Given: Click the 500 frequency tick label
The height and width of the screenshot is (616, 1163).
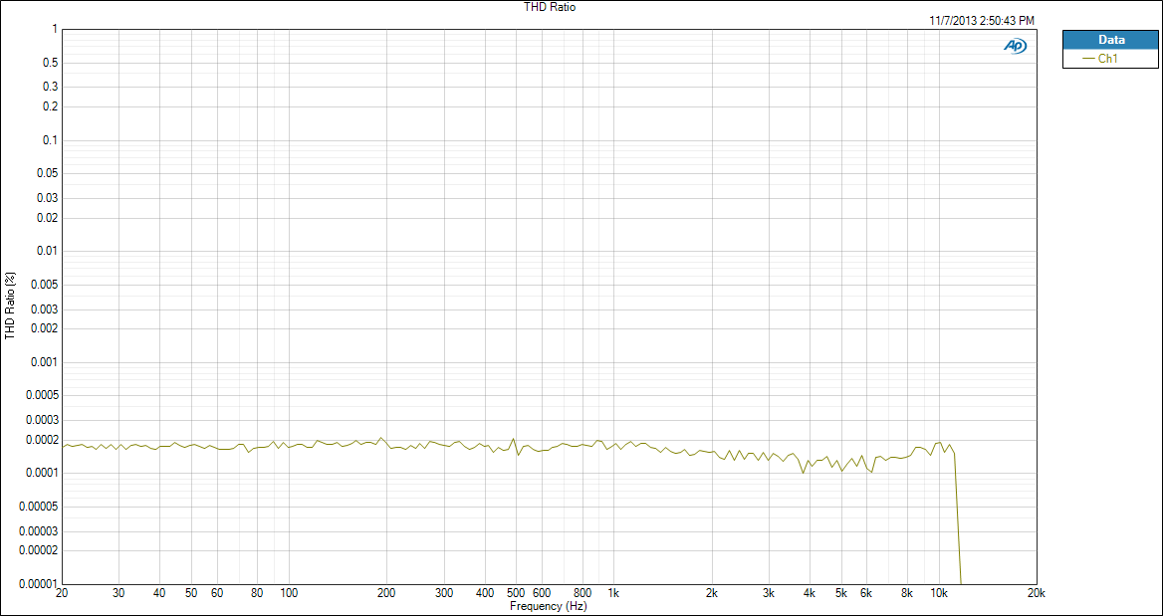Looking at the screenshot, I should 516,594.
